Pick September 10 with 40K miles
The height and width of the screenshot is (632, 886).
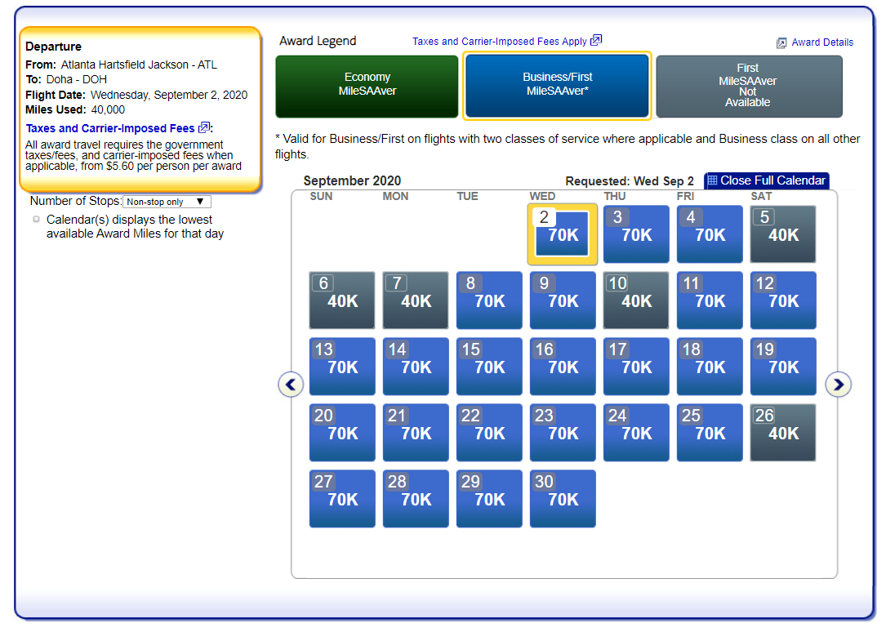(636, 300)
